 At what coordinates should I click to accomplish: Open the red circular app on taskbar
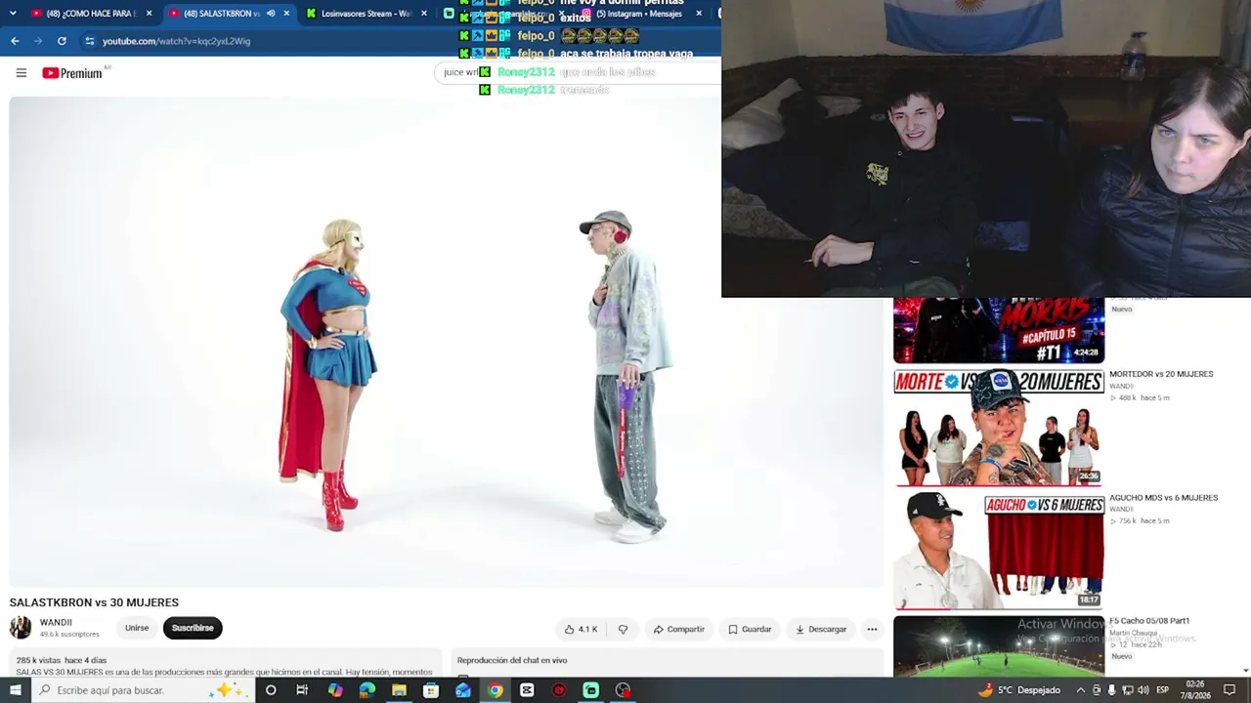559,690
